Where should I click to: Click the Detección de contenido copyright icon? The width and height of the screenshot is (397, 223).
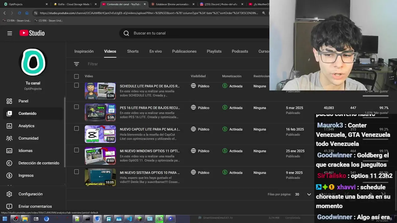9,163
